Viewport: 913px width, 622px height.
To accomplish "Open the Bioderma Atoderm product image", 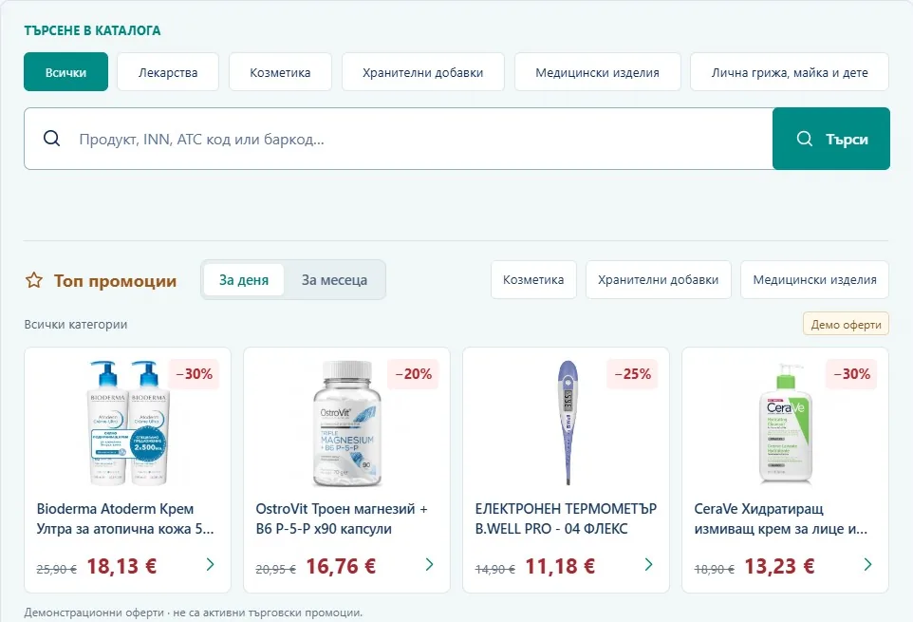I will 128,423.
